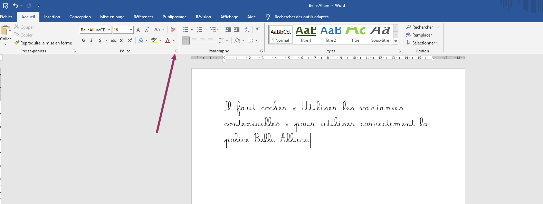This screenshot has width=543, height=204.
Task: Apply the Sous-titre style
Action: click(x=380, y=34)
